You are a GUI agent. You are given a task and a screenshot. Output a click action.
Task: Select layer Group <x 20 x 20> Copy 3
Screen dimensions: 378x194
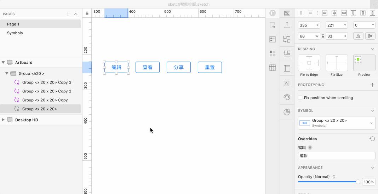click(x=40, y=82)
